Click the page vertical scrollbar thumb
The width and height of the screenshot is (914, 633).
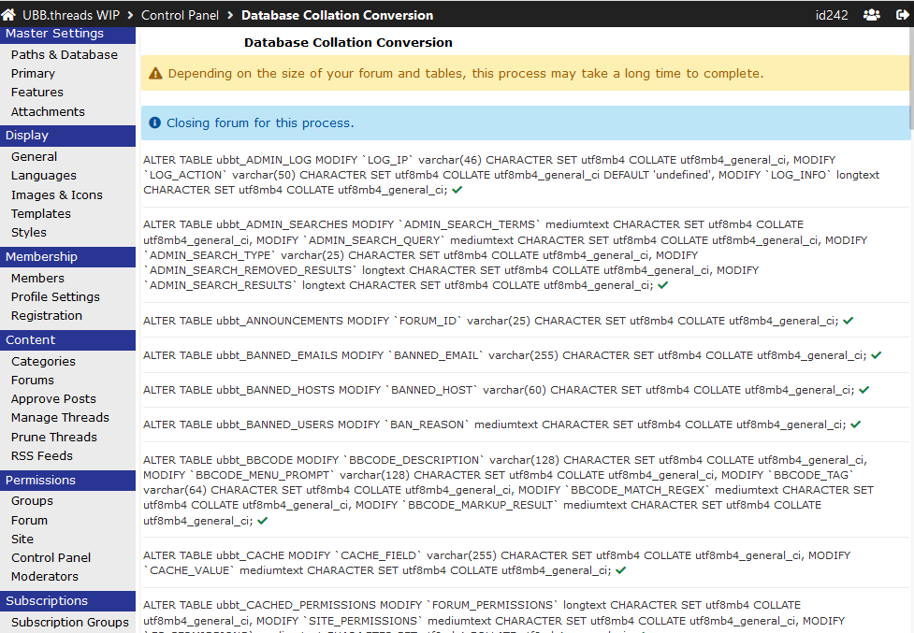point(911,78)
